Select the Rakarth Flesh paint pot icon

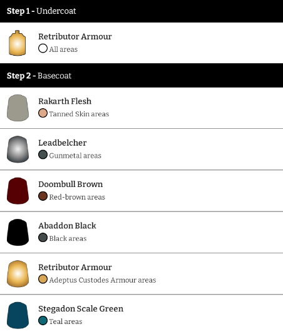pyautogui.click(x=18, y=108)
